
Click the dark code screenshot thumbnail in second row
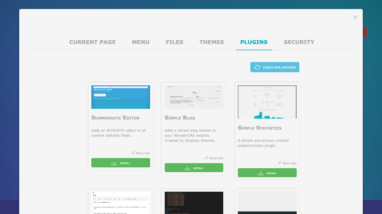(x=194, y=203)
